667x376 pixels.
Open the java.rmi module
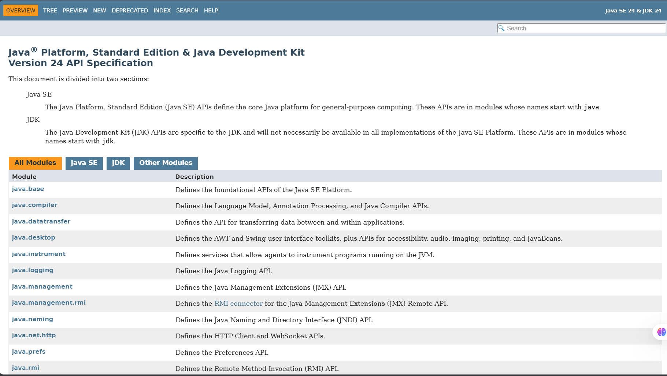click(25, 368)
